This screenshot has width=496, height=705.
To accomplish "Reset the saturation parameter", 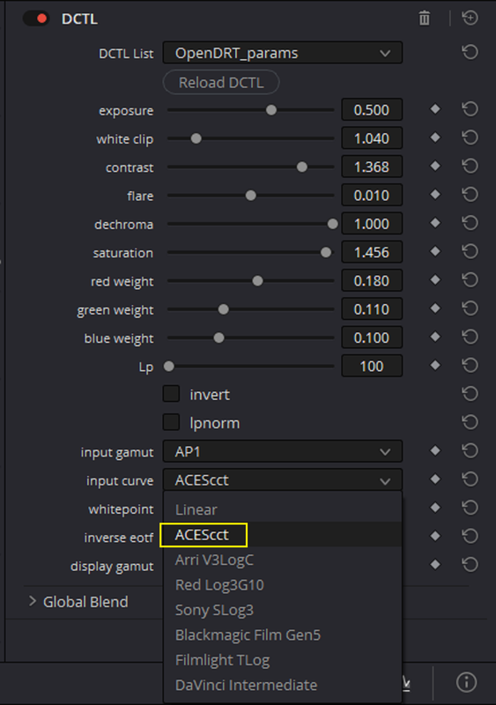I will click(x=470, y=252).
